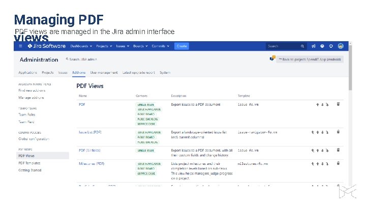
Task: Move Milestones (PDF) up one position
Action: point(317,164)
